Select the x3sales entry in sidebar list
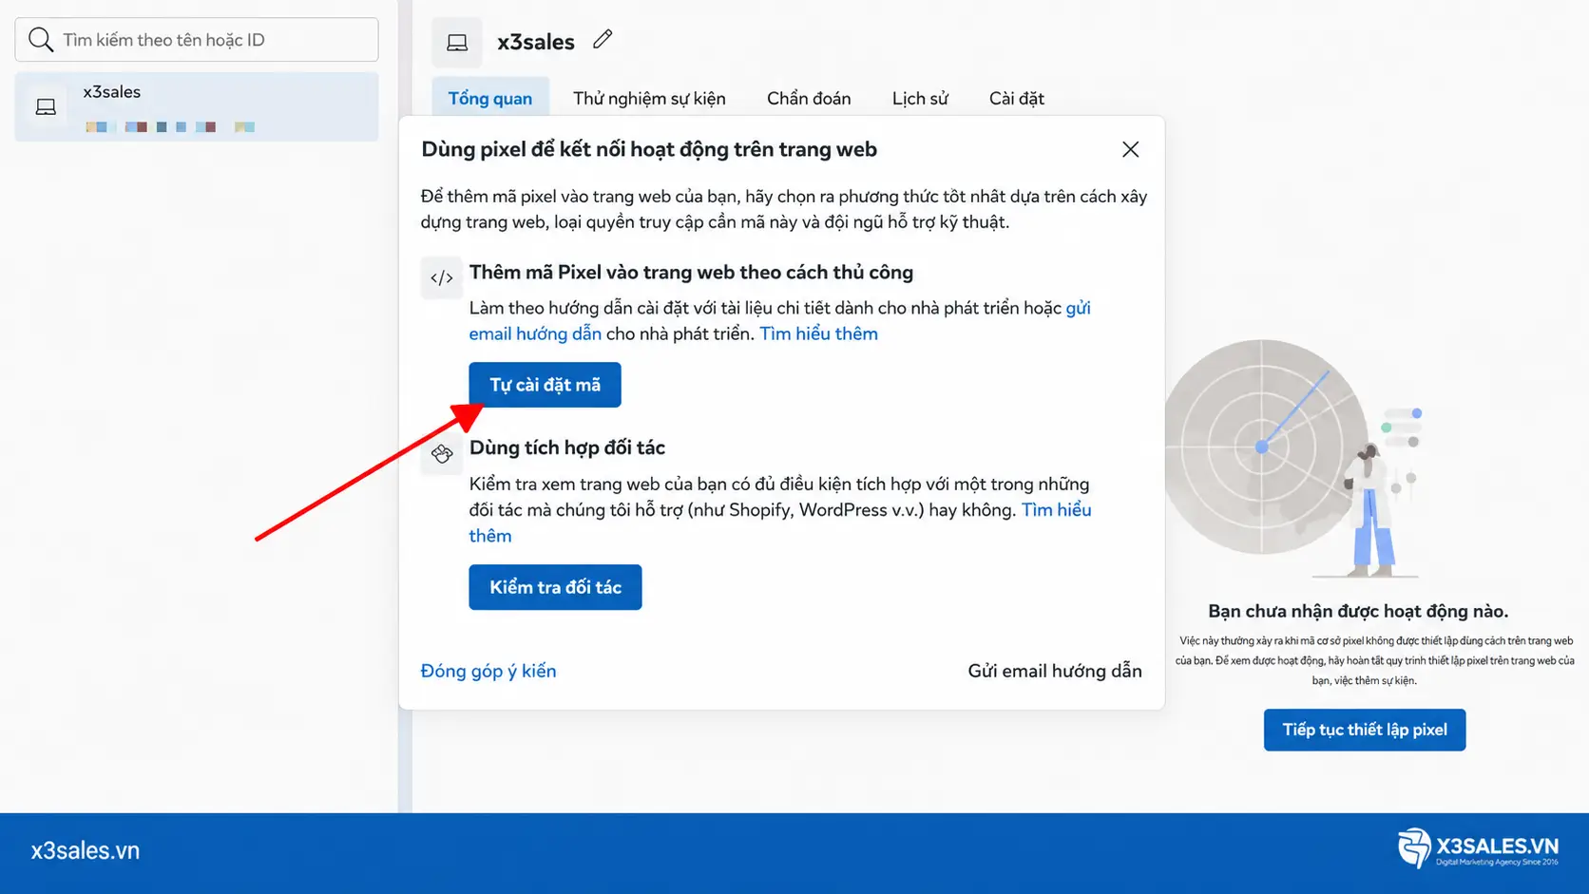The image size is (1589, 894). coord(197,106)
